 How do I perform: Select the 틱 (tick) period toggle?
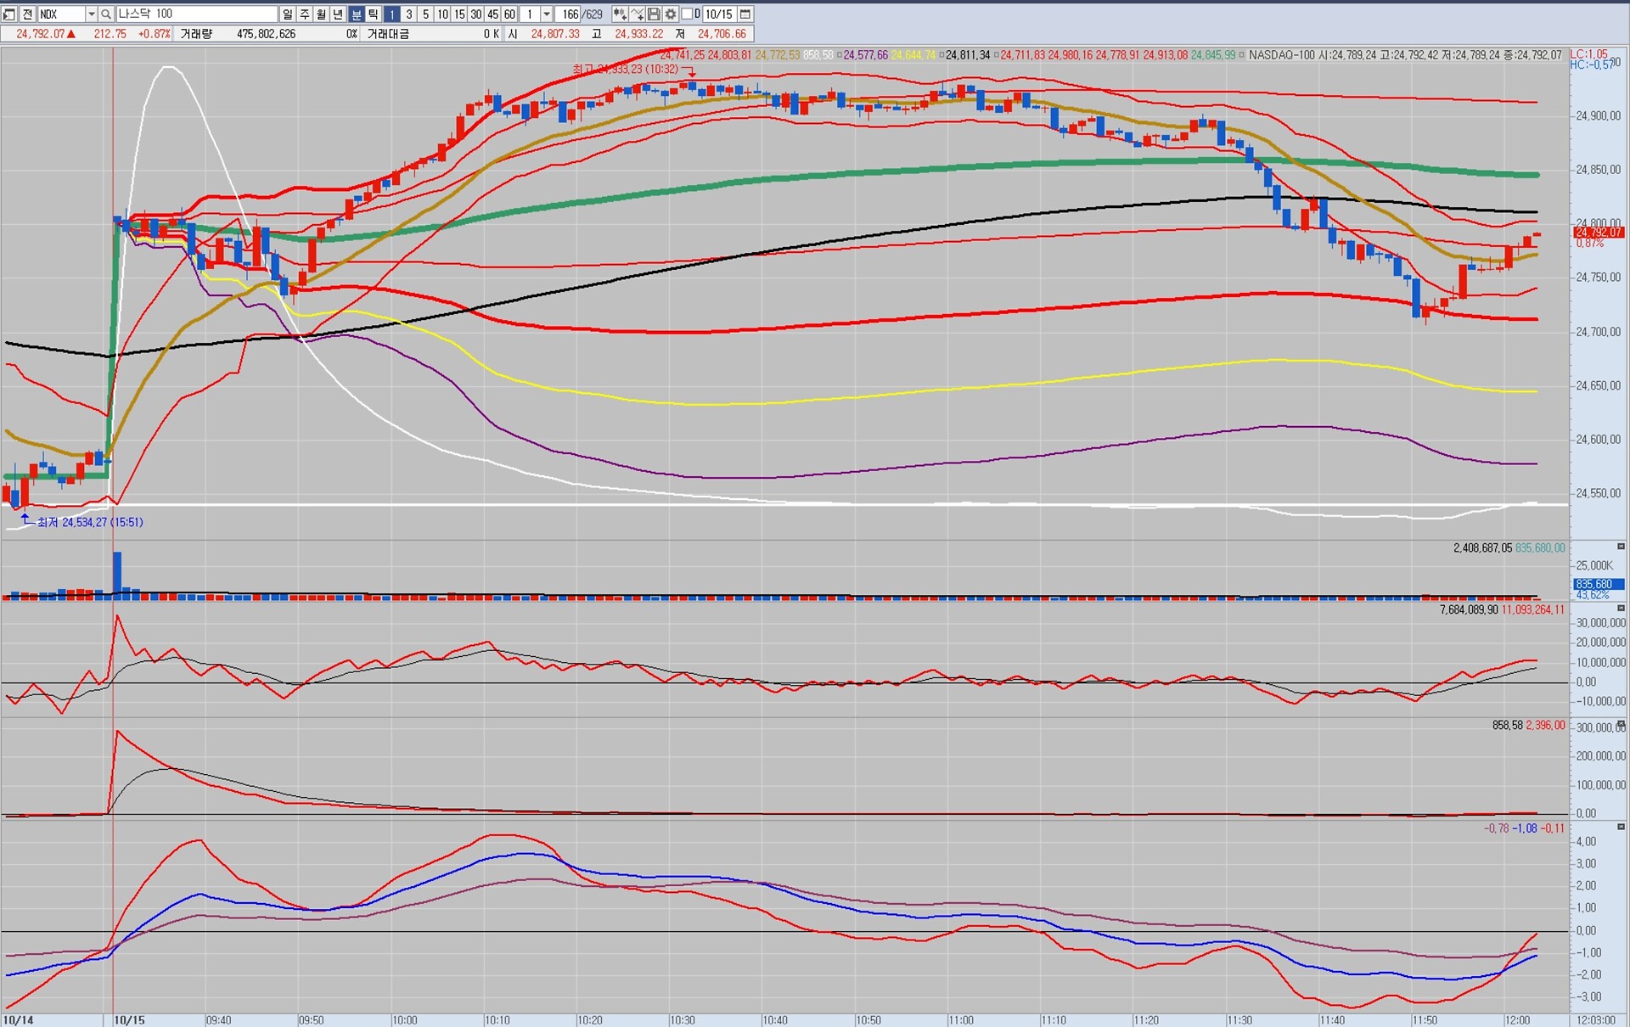pos(373,14)
